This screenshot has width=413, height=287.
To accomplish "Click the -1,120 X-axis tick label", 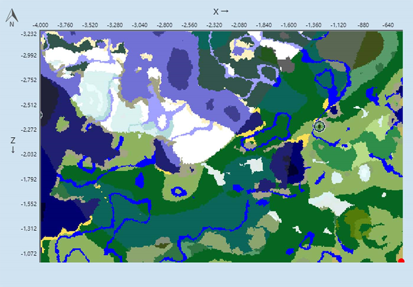I will point(338,25).
